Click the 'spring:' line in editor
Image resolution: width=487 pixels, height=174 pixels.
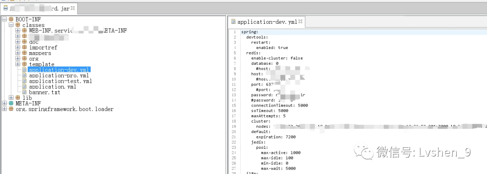click(250, 32)
